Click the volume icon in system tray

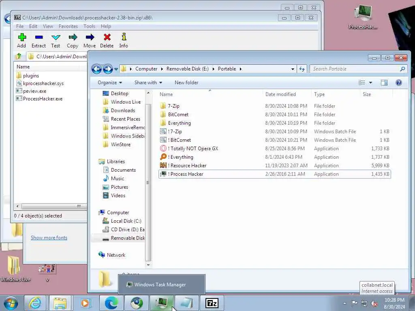pos(374,303)
